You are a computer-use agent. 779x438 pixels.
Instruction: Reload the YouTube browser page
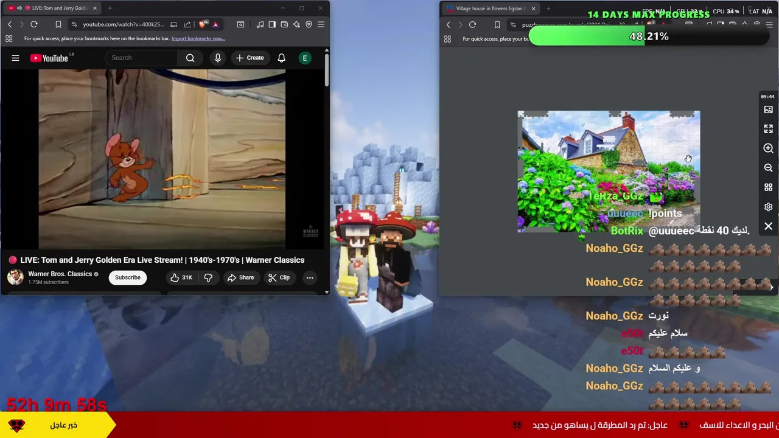[34, 24]
